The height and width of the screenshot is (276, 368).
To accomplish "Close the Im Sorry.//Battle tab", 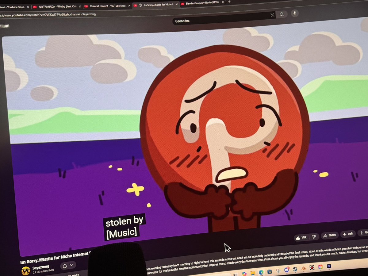I will [x=176, y=4].
